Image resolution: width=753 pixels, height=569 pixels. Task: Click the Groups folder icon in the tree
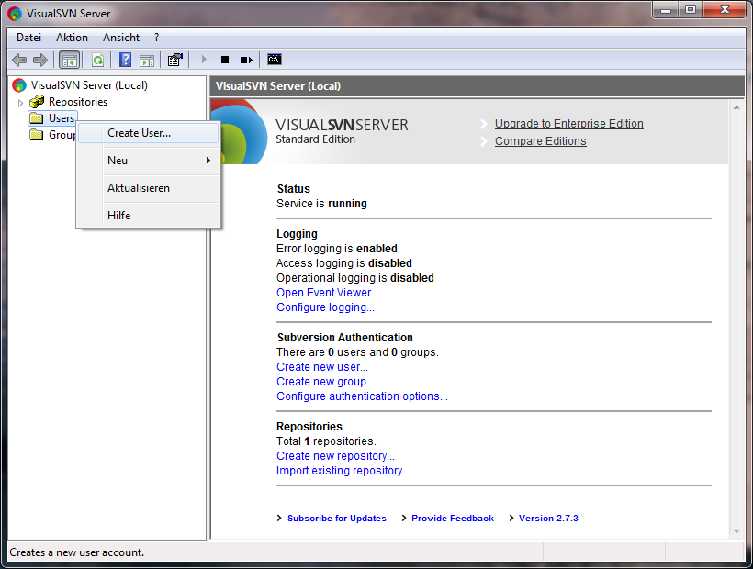coord(37,135)
